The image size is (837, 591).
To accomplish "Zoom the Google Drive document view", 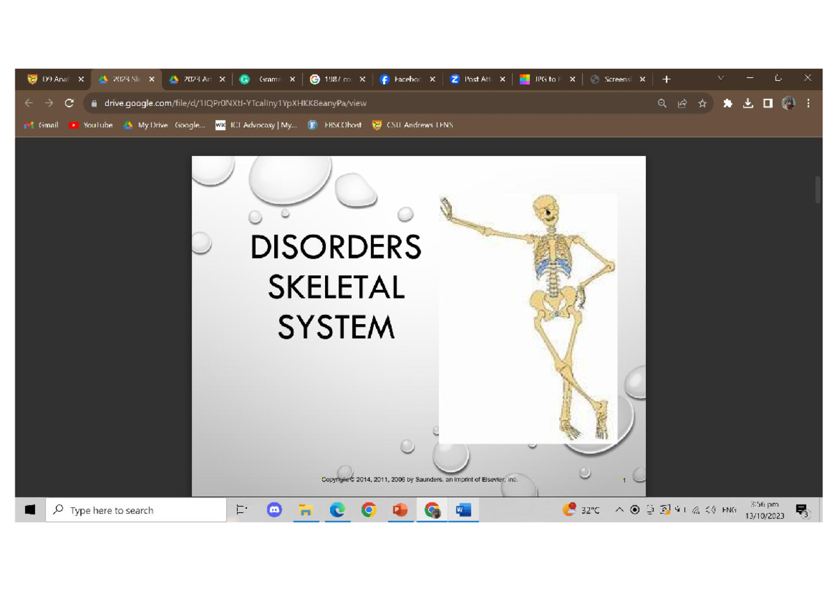I will 661,102.
